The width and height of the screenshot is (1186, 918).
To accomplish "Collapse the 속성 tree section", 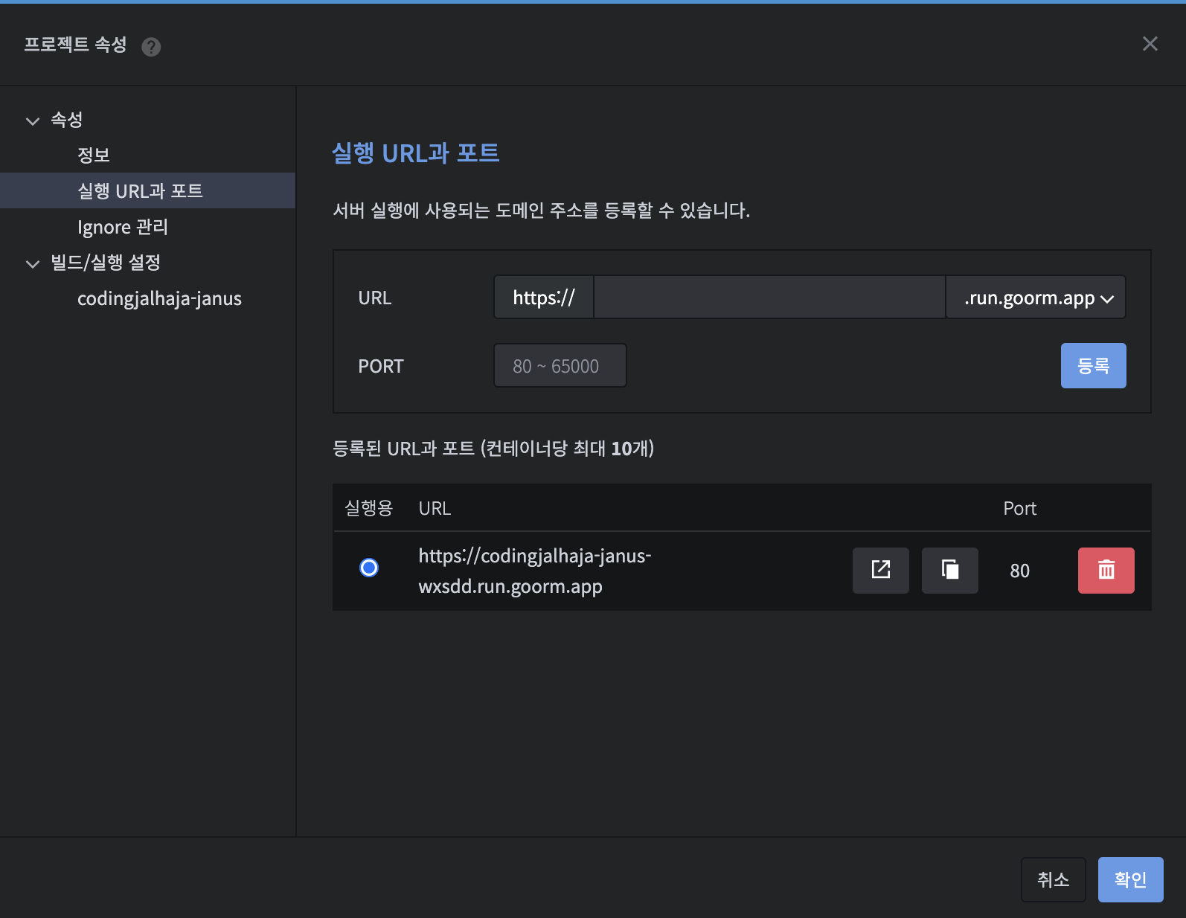I will [x=33, y=121].
